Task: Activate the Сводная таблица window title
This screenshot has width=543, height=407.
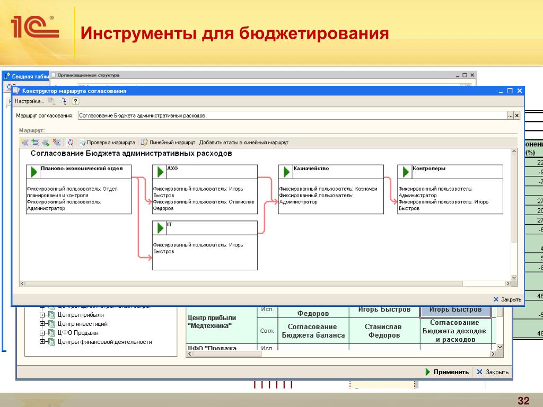Action: pos(27,76)
